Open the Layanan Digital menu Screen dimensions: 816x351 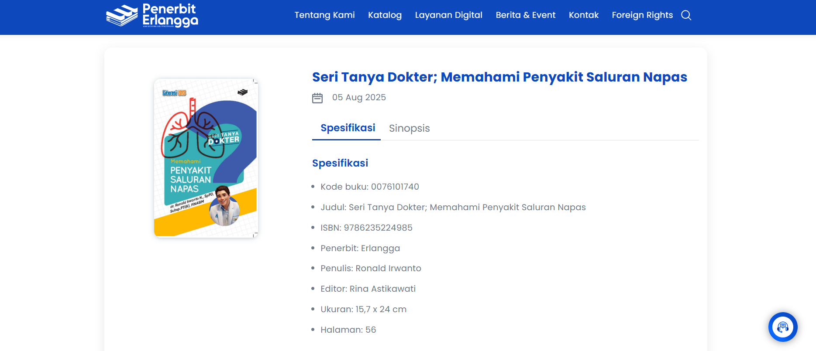coord(448,15)
